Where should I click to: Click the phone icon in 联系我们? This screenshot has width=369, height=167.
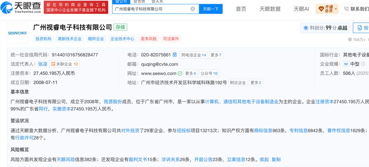tap(347, 9)
